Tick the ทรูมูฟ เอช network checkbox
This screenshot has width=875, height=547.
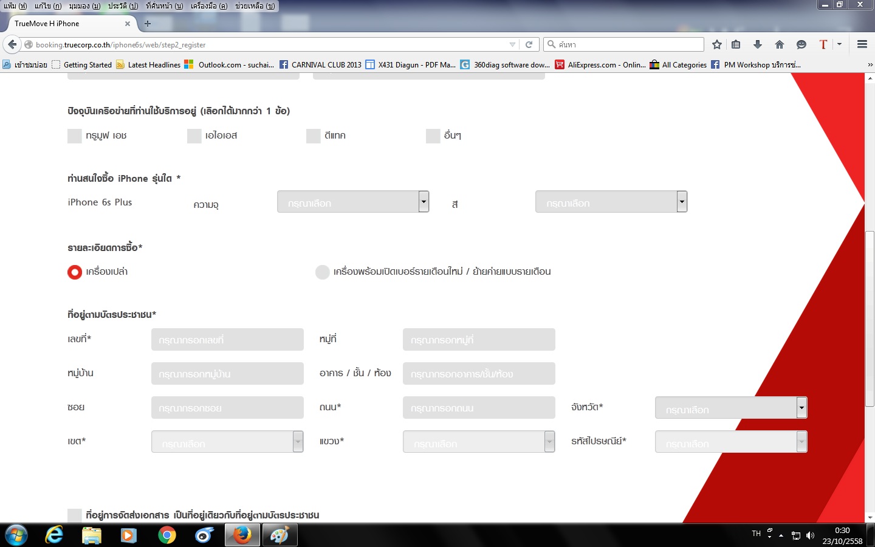[75, 136]
